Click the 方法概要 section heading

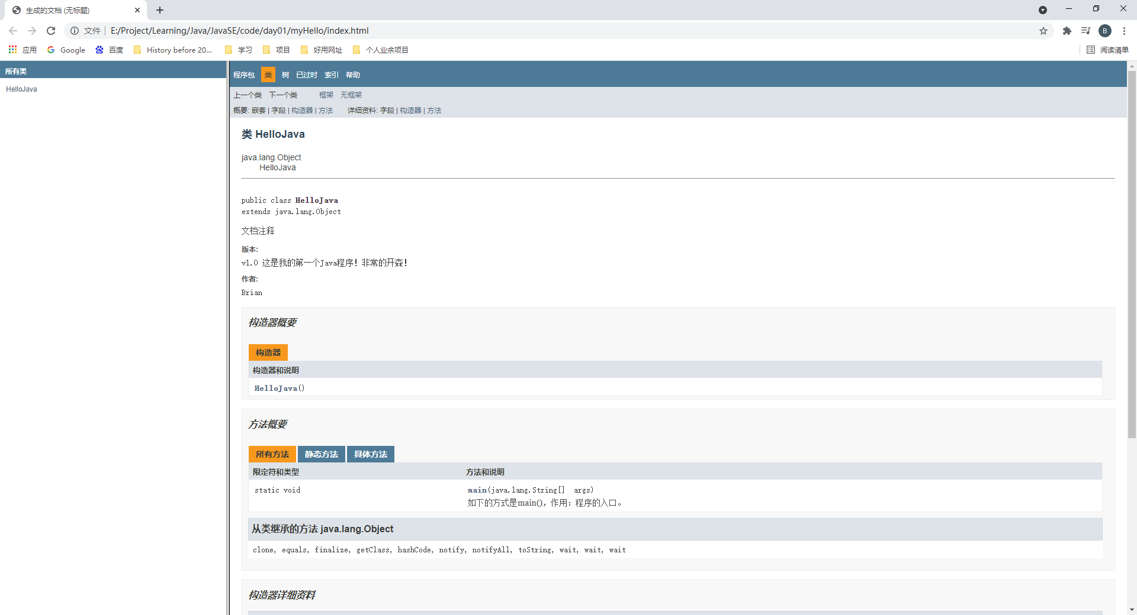click(x=268, y=425)
